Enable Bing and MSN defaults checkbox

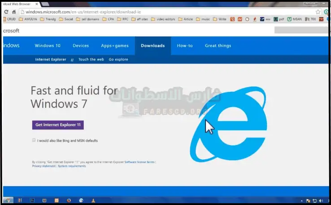(34, 140)
